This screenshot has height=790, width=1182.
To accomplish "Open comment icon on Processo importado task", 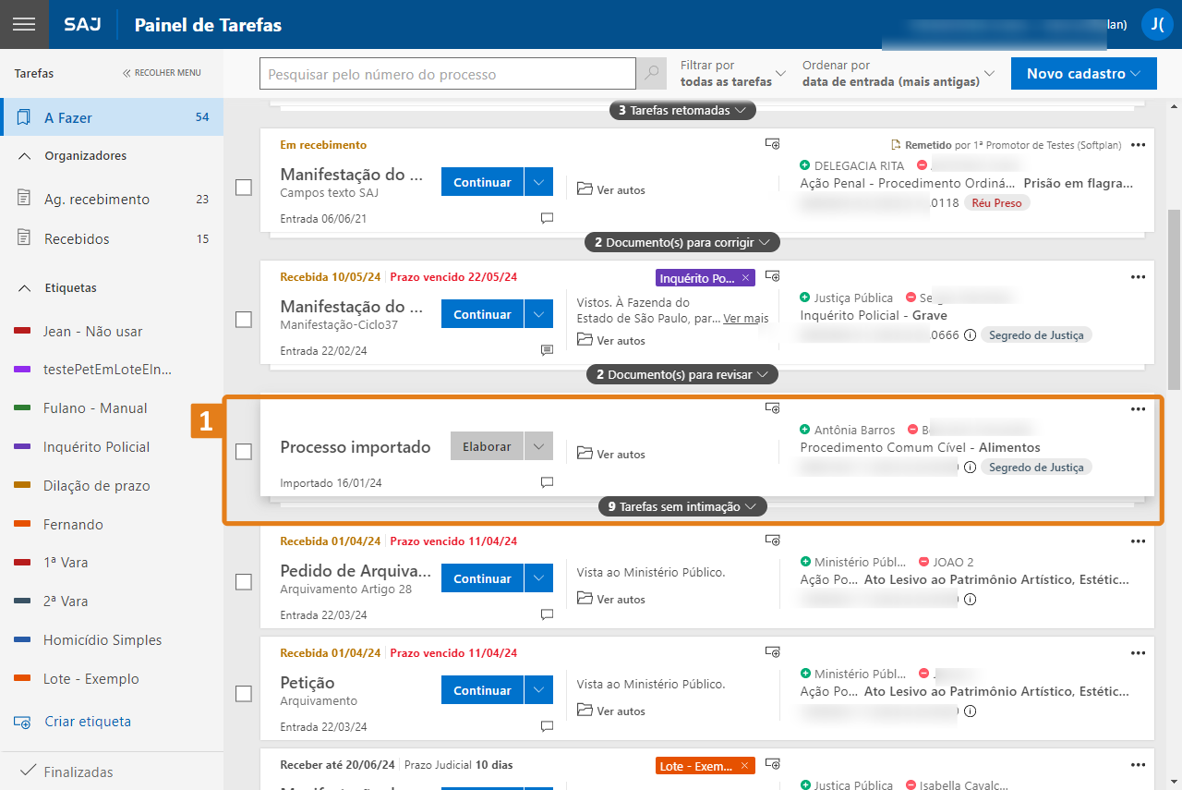I will tap(547, 482).
